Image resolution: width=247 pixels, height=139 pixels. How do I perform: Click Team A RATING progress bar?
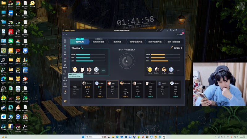coord(90,55)
